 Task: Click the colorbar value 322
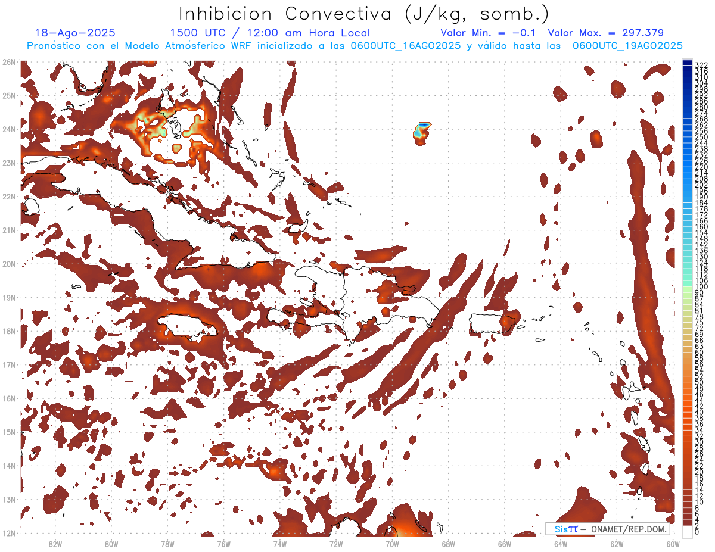tap(701, 65)
